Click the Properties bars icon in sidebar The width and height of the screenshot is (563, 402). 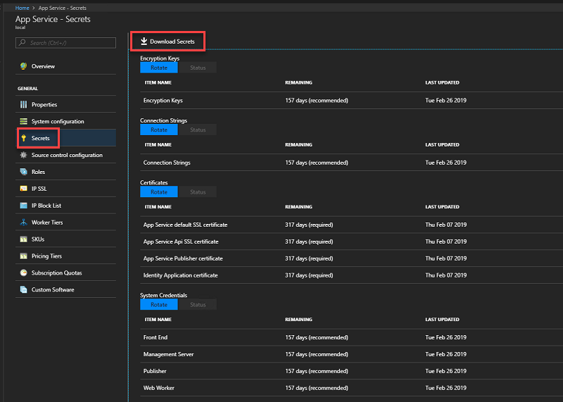click(x=23, y=104)
